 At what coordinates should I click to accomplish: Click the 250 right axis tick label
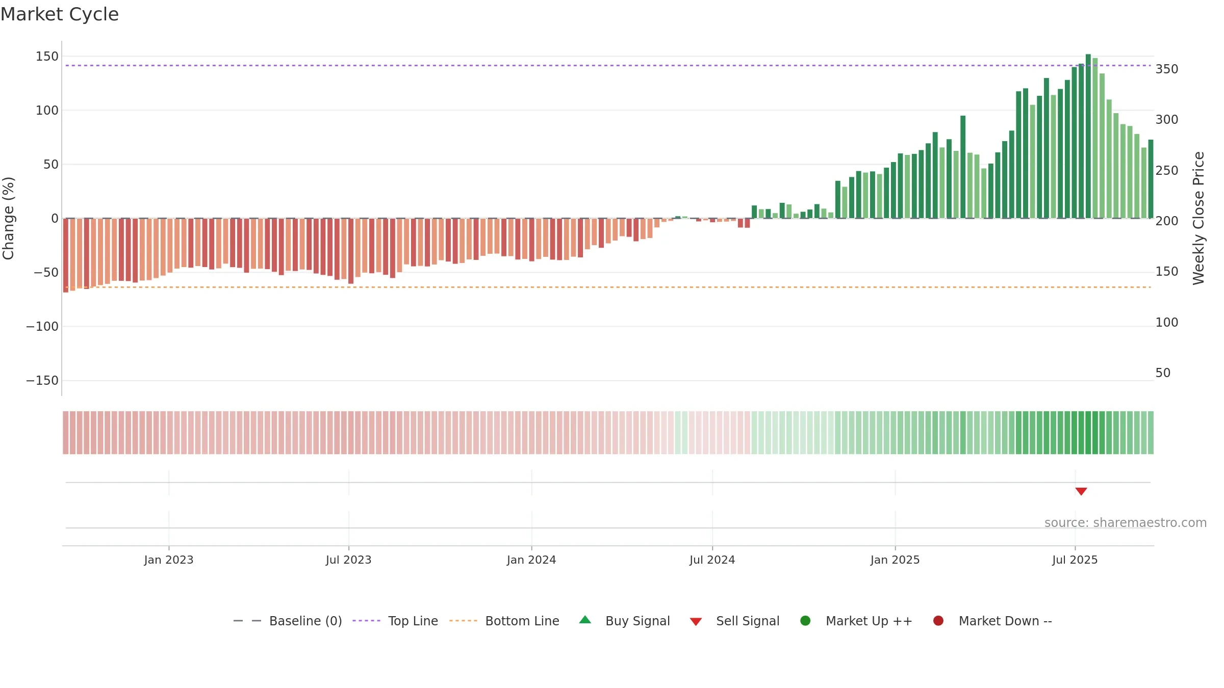point(1167,171)
